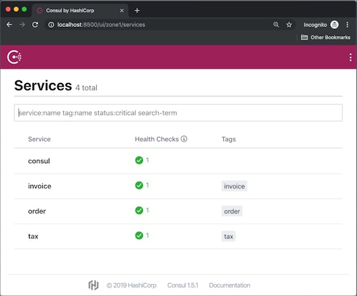
Task: Click the Services page heading
Action: (43, 86)
